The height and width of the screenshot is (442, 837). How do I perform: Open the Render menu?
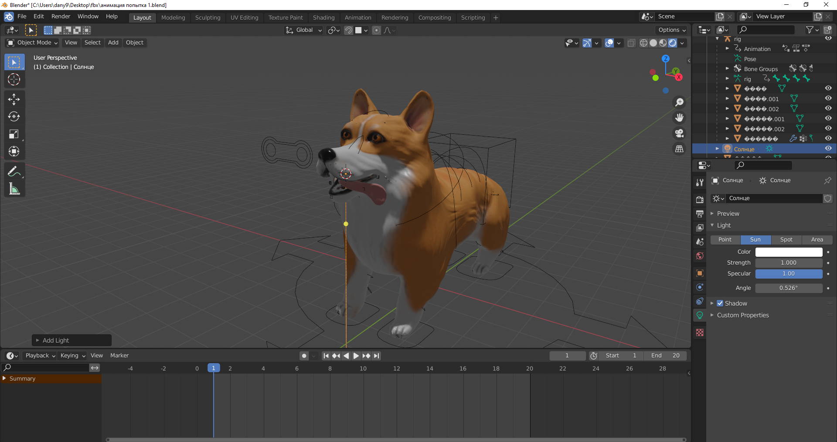click(x=61, y=16)
